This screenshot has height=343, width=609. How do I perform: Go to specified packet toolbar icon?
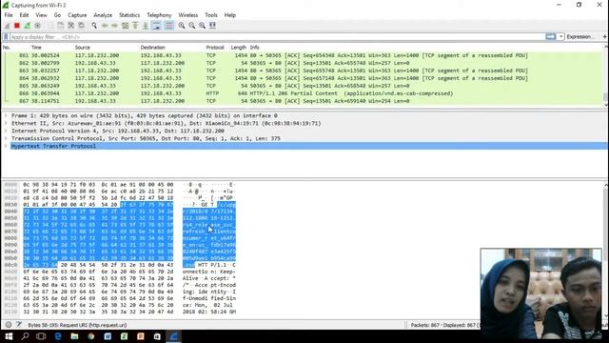125,26
